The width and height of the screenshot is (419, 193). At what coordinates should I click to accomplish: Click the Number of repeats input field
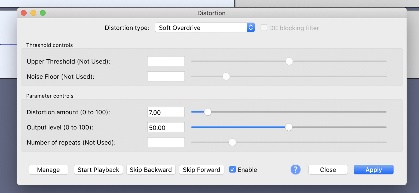[166, 143]
